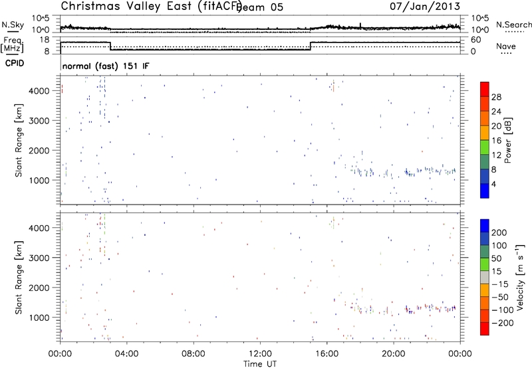Click the 'Power [dB]' colorbar label

507,140
